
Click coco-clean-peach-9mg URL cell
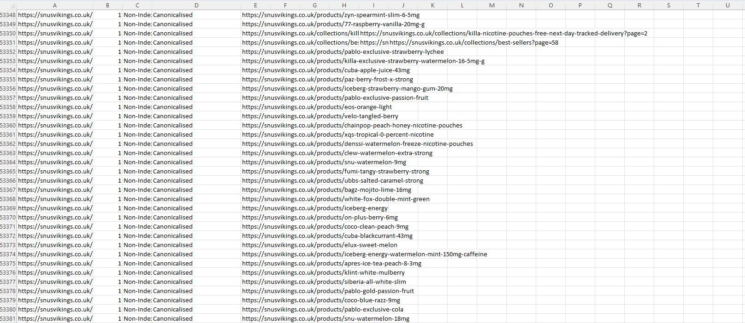(x=325, y=226)
